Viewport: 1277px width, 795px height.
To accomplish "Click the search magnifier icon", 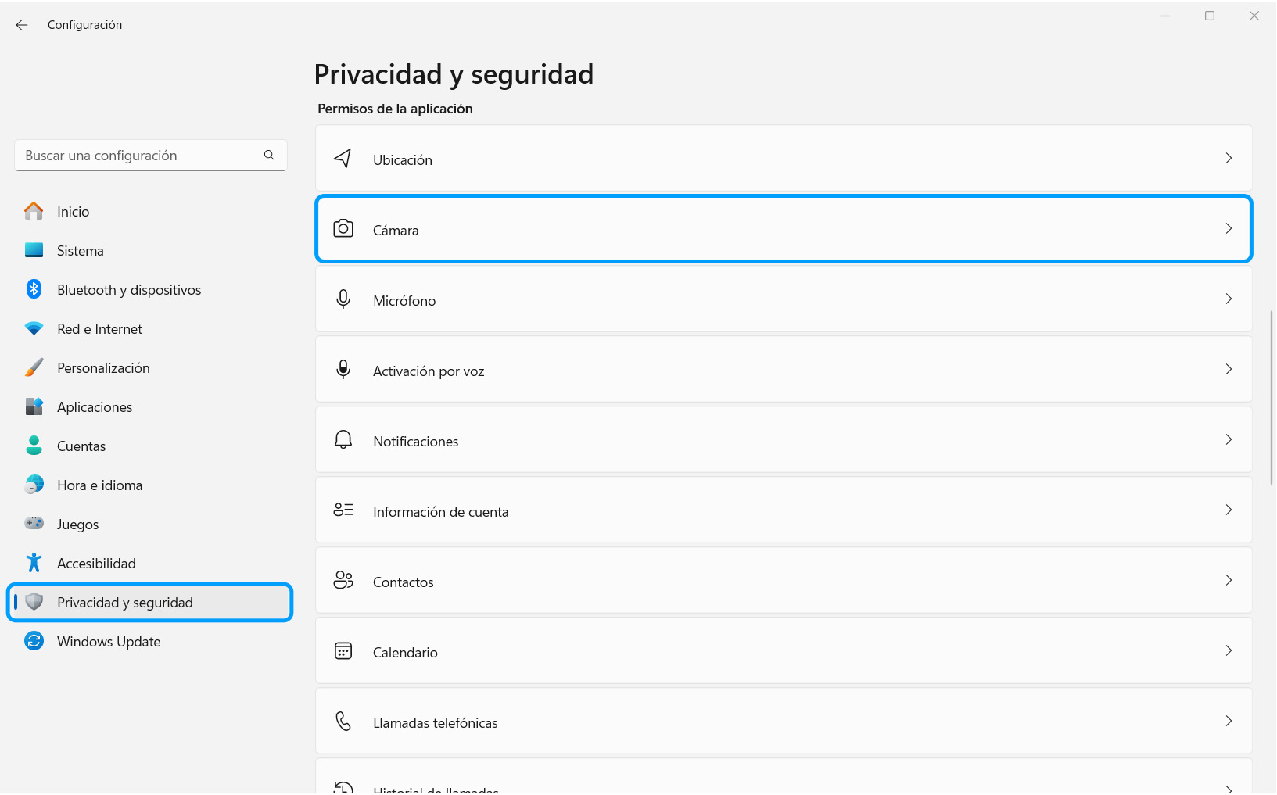I will coord(270,156).
